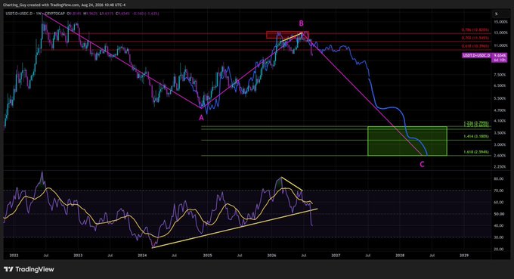Click the 20.00 RSI axis value
Viewport: 514px width, 279px height.
point(499,250)
